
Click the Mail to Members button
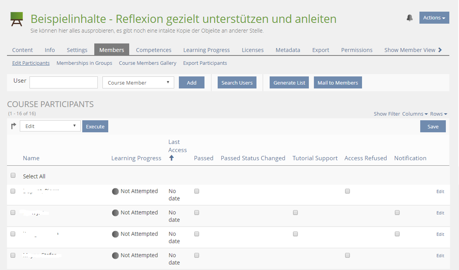pos(338,83)
